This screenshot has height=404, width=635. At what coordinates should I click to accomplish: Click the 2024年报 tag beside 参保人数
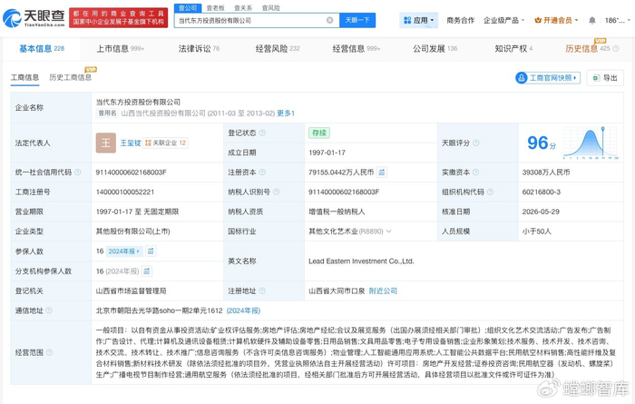[123, 251]
